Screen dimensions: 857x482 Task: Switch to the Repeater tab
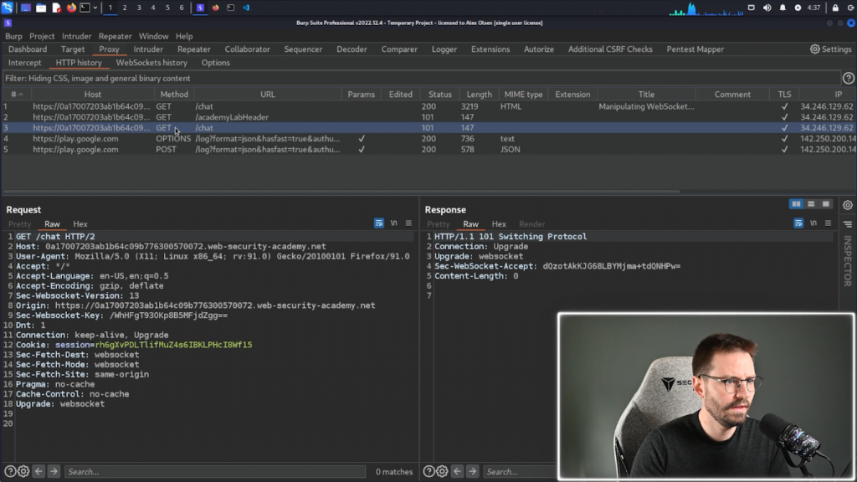[193, 49]
